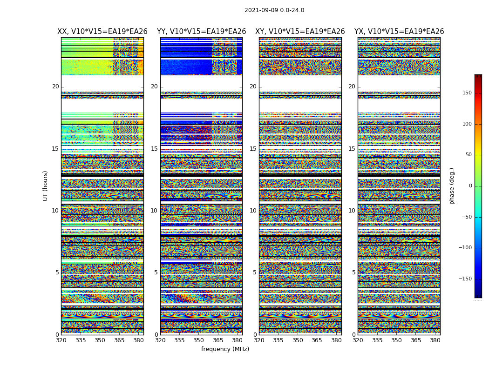Click the 5 hour tick beside XX panel
This screenshot has width=489, height=372.
click(x=57, y=272)
